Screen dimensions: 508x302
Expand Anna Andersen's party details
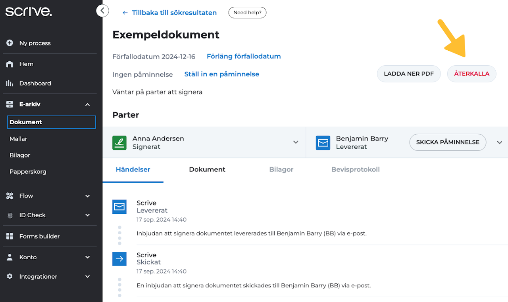pos(296,142)
